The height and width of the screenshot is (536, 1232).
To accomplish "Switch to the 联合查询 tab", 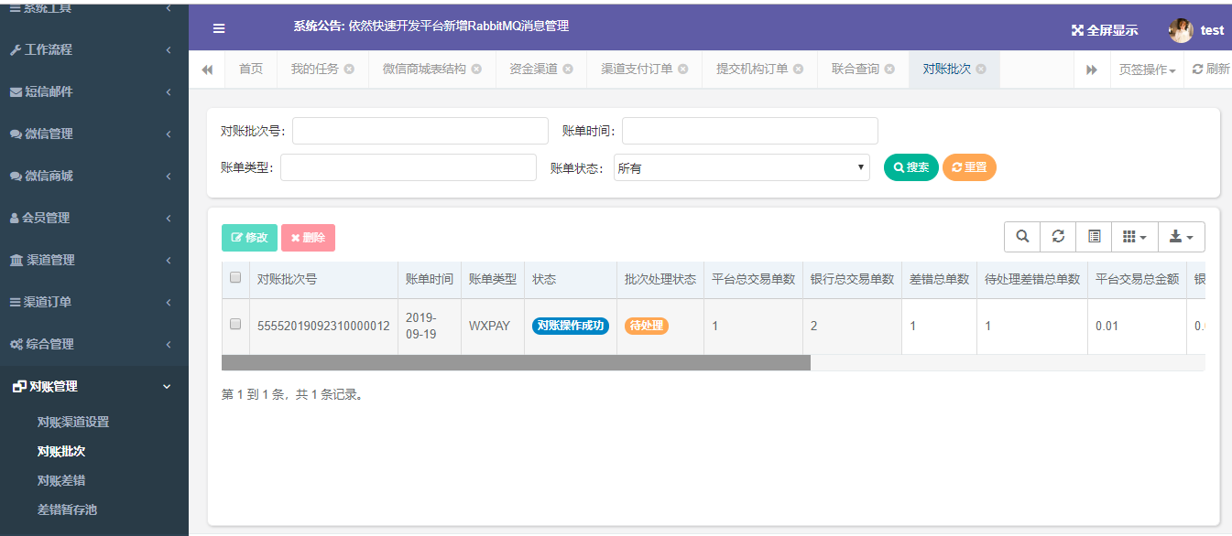I will tap(856, 70).
